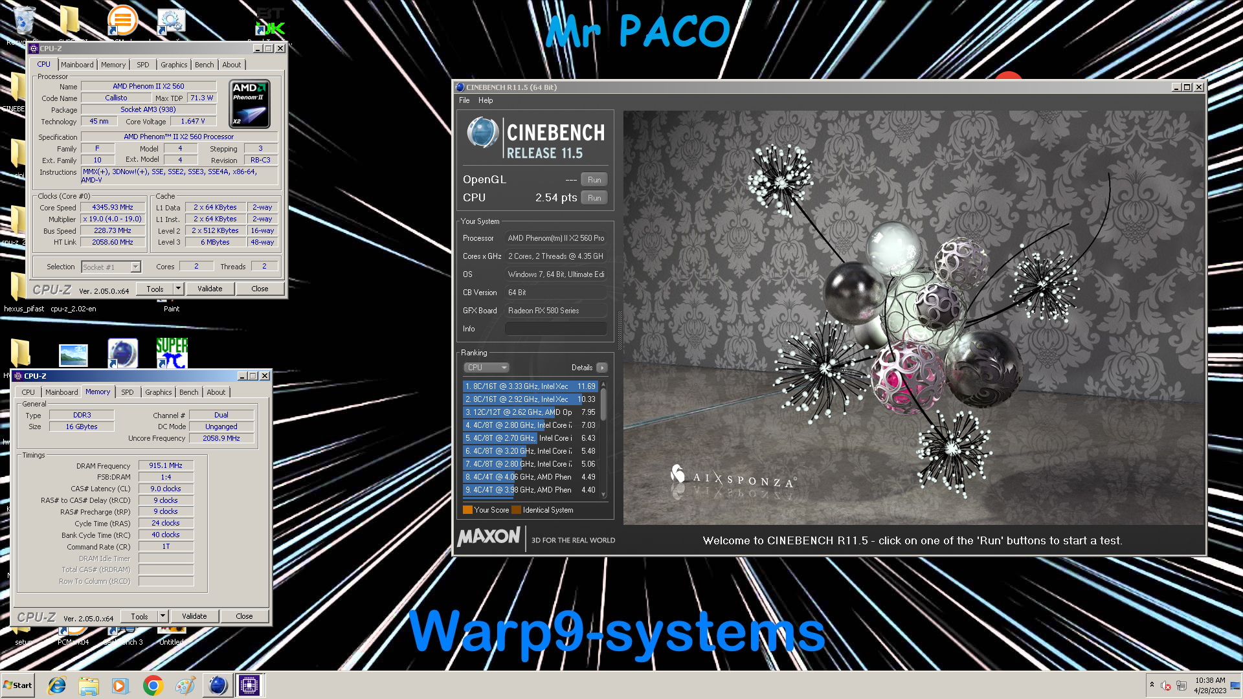Viewport: 1243px width, 699px height.
Task: Click Tools button in Memory CPU-Z window
Action: click(140, 616)
